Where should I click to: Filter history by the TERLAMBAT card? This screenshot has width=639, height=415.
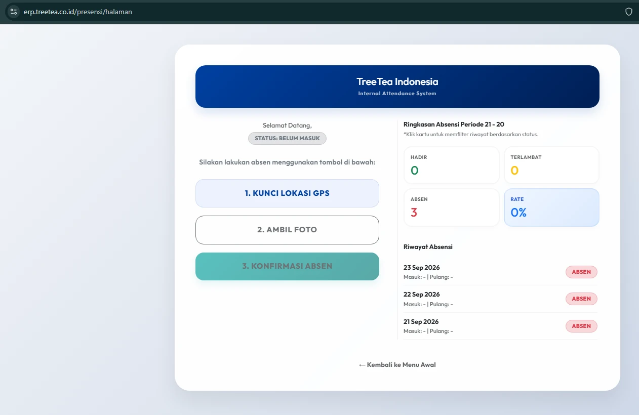551,165
